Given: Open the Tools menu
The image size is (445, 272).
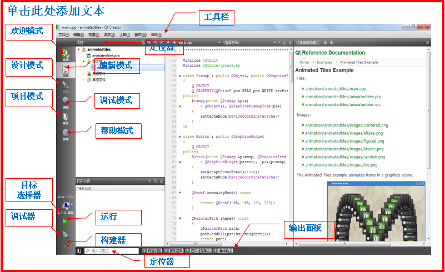Looking at the screenshot, I should (124, 34).
